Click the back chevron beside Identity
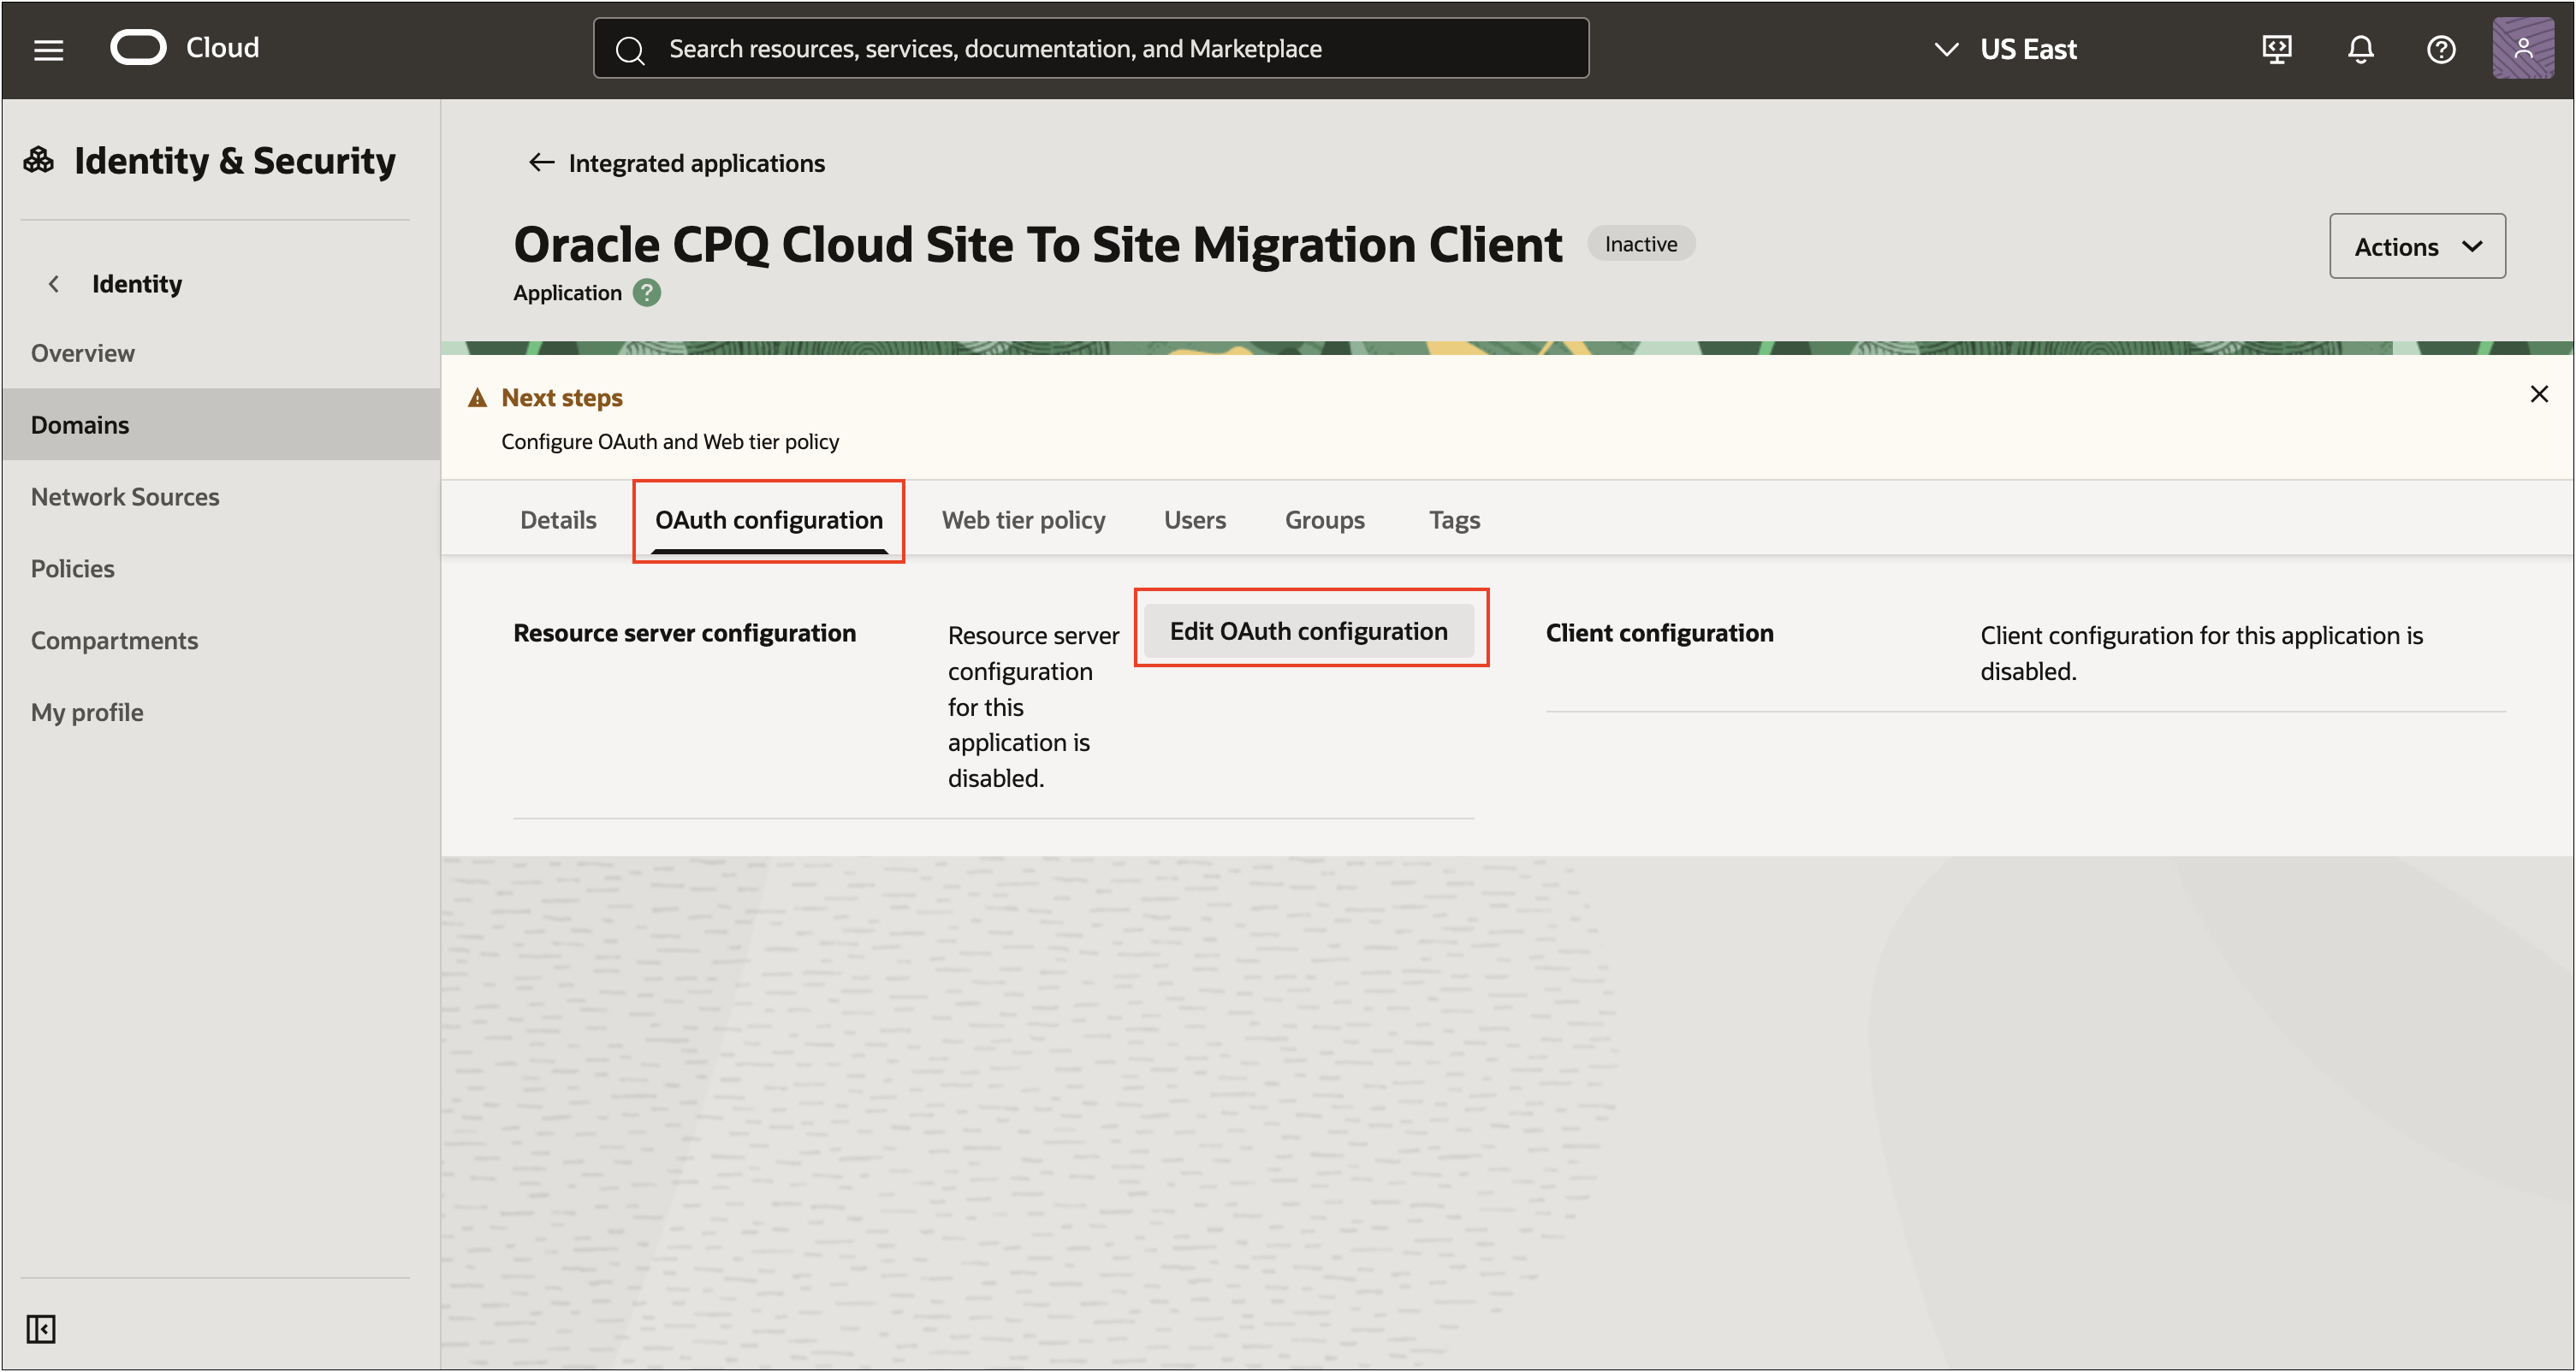 tap(54, 284)
